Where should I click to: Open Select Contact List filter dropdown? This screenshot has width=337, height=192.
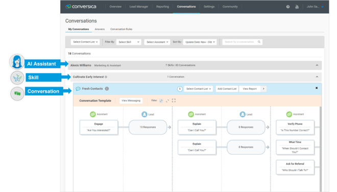85,42
